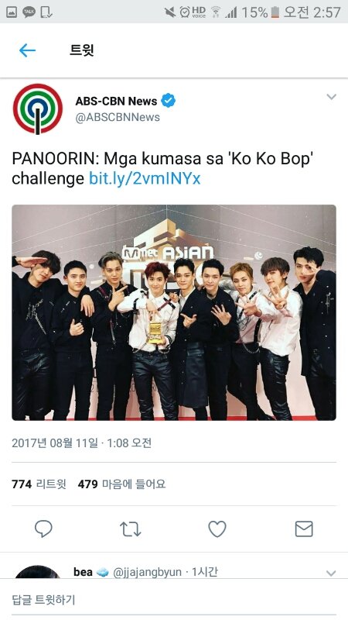Screen dimensions: 348x620
Task: Open bea's profile picture in reply
Action: (x=37, y=572)
